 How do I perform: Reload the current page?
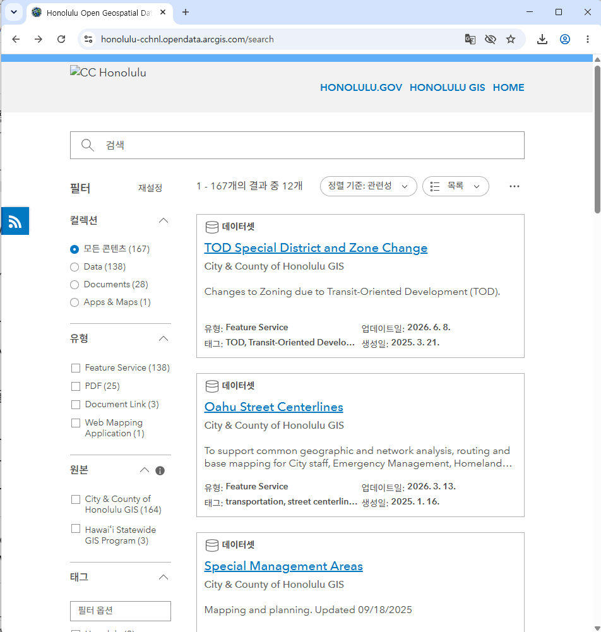pos(61,39)
